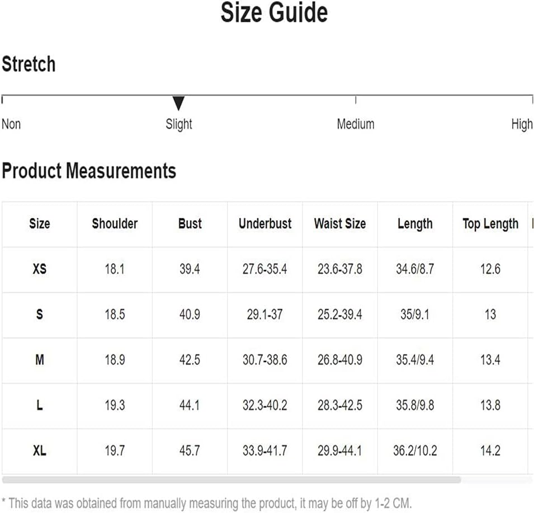Viewport: 534px width, 513px height.
Task: Click the manual measuring disclaimer note
Action: point(207,503)
